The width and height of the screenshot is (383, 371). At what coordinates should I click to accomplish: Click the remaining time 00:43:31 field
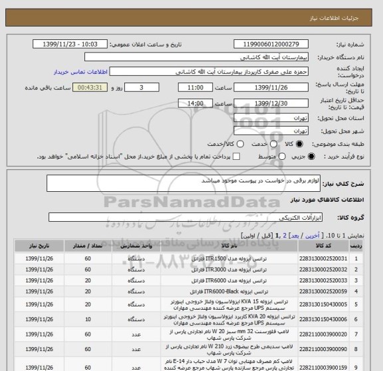tap(90, 87)
